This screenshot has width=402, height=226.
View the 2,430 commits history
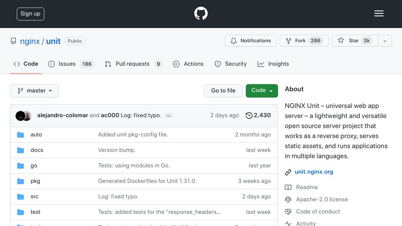pyautogui.click(x=258, y=116)
